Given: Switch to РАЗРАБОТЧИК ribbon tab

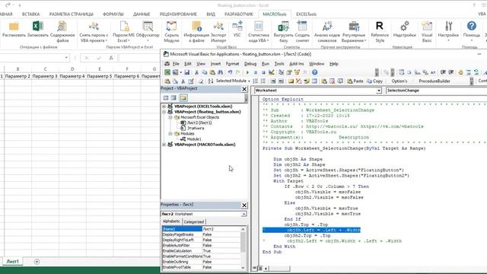Looking at the screenshot, I should click(x=239, y=14).
